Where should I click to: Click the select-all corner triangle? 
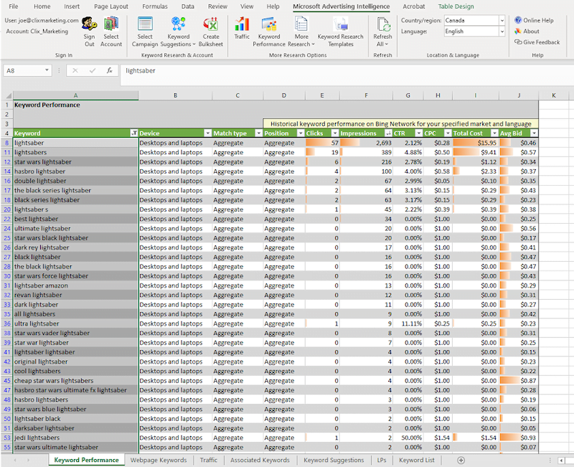[9, 96]
